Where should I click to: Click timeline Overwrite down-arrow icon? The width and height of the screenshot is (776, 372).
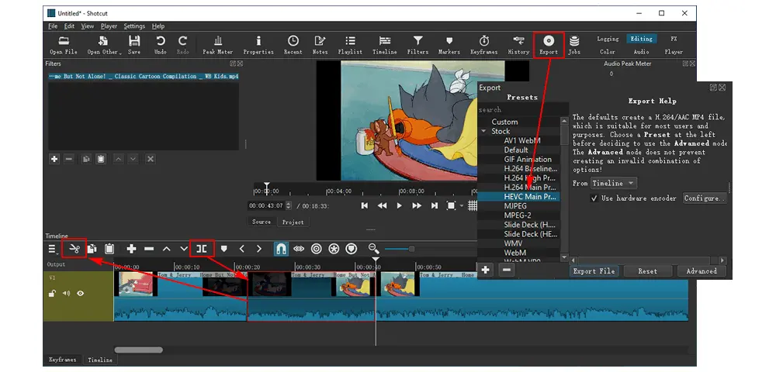pos(184,249)
